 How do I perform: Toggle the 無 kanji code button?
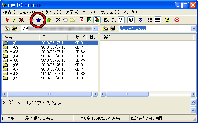pyautogui.click(x=121, y=20)
